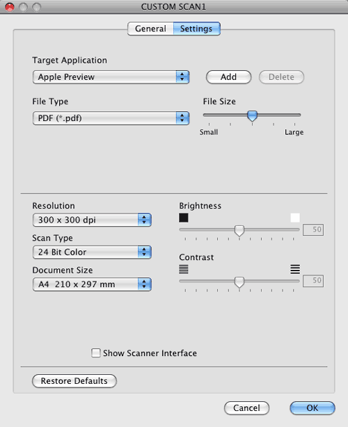Click the black dark-brightness icon
The height and width of the screenshot is (427, 348).
(184, 218)
